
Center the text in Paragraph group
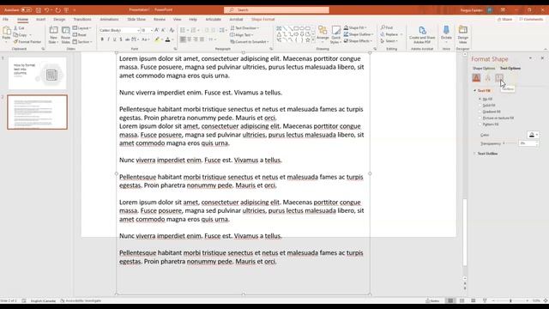[190, 39]
